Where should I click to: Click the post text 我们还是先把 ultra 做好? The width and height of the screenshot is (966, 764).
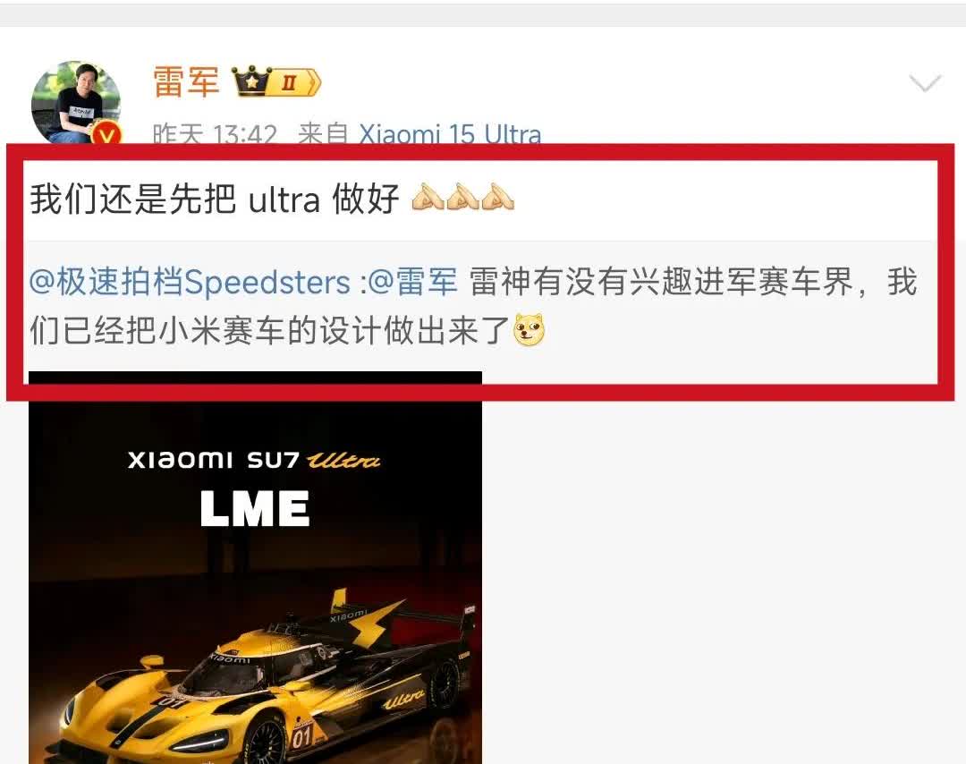point(215,199)
